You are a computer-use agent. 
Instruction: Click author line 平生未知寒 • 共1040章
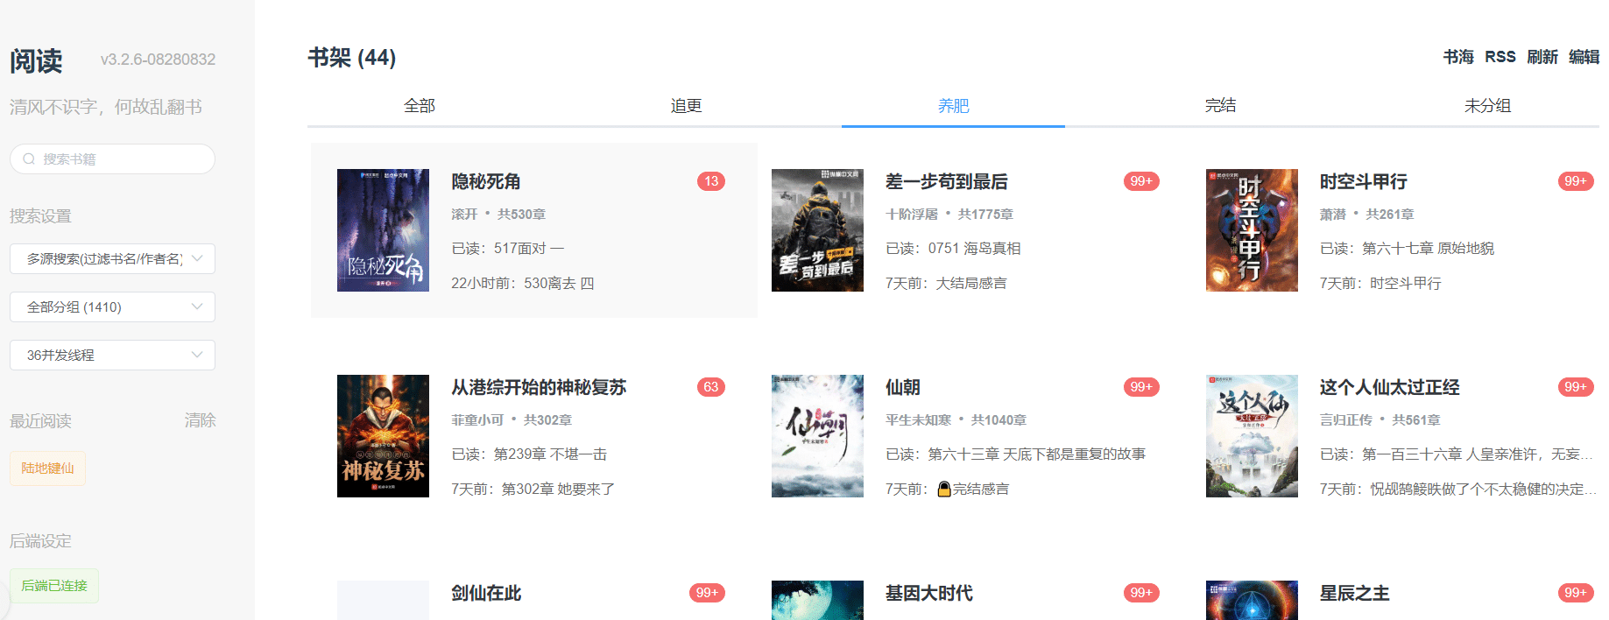pos(956,420)
